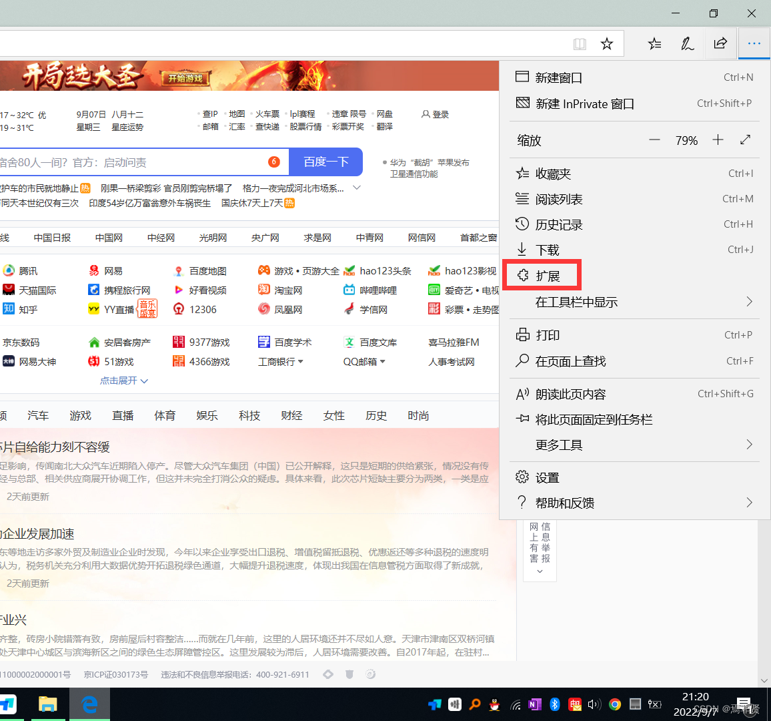Open the Favorites hub star-list icon
Screen dimensions: 771x721
pyautogui.click(x=654, y=44)
